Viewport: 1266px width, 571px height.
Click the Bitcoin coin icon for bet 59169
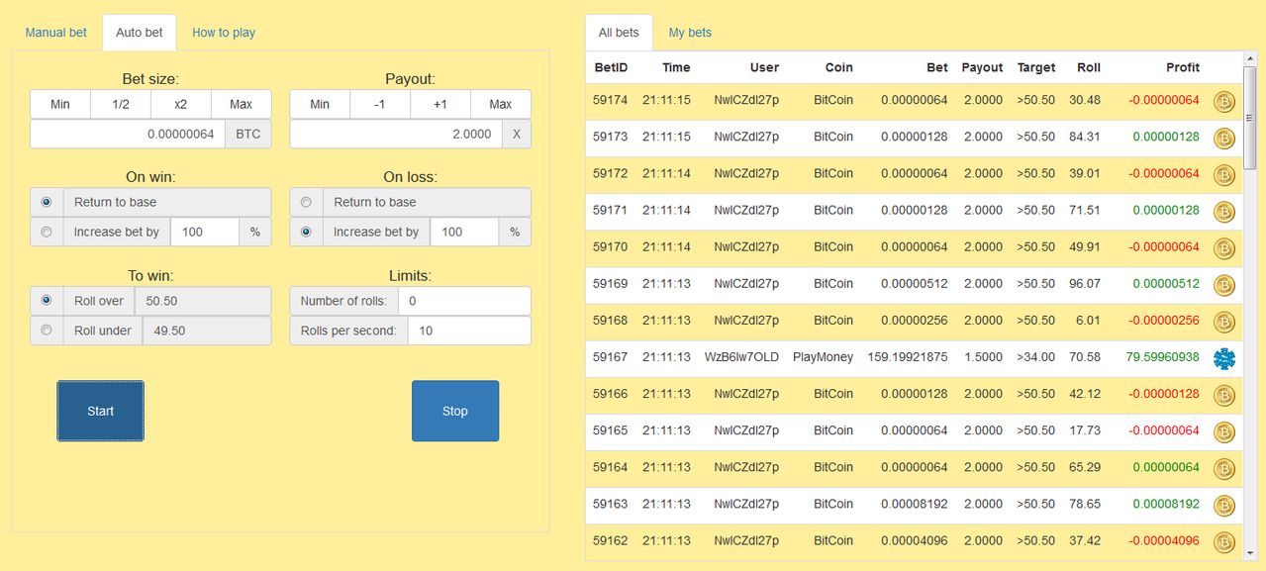click(x=1224, y=285)
